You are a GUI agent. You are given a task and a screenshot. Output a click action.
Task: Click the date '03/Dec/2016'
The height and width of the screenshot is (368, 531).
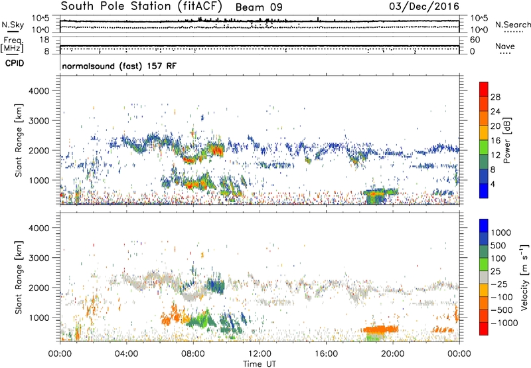[424, 6]
